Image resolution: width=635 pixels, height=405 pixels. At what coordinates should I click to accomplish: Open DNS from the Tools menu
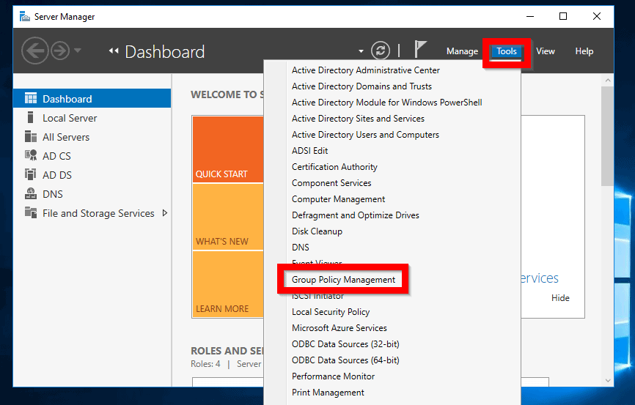301,248
